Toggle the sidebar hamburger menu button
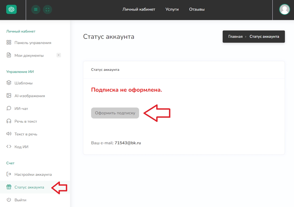The width and height of the screenshot is (294, 207). click(x=36, y=10)
